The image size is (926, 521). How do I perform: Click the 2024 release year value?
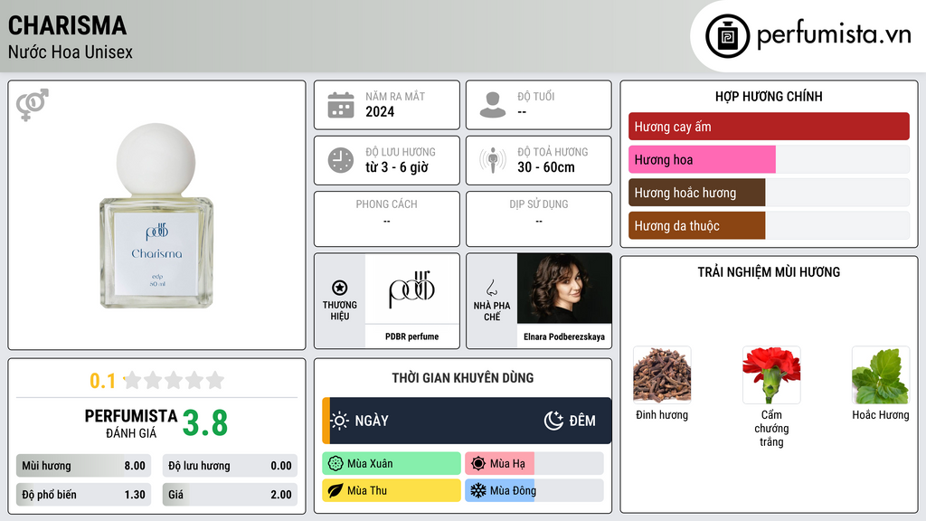[x=380, y=111]
